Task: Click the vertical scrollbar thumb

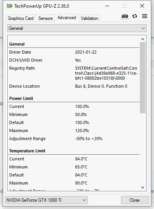Action: pos(143,78)
